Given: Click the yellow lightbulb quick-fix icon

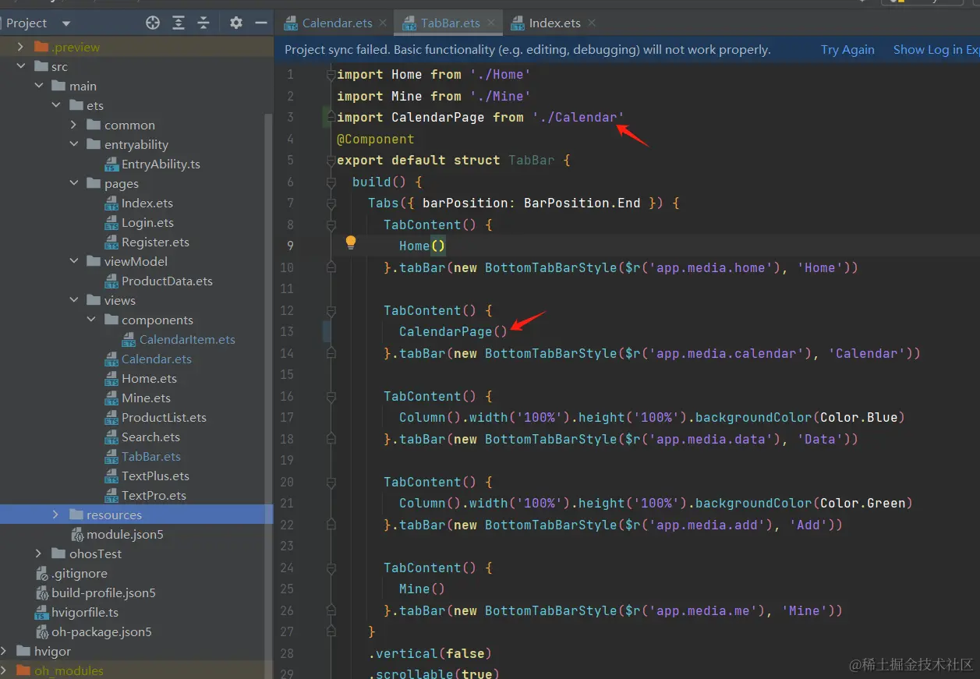Looking at the screenshot, I should coord(351,242).
